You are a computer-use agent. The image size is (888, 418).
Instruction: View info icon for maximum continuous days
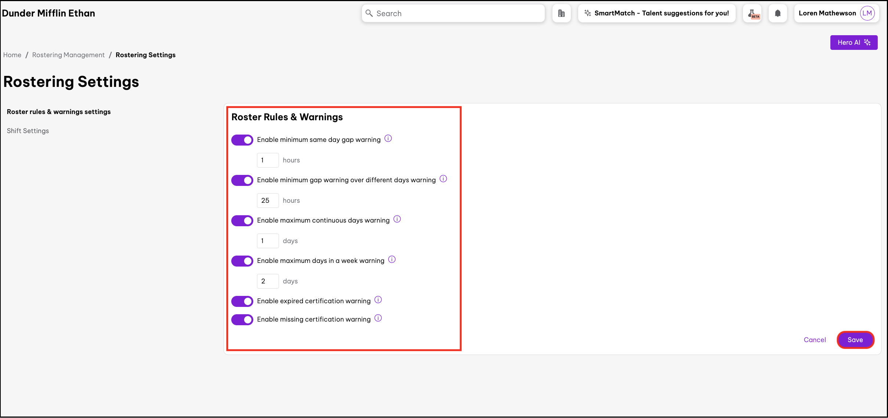(x=397, y=219)
